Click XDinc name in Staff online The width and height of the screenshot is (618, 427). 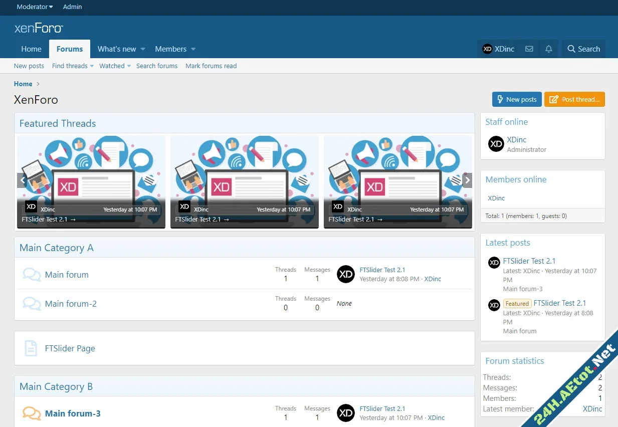pos(517,140)
